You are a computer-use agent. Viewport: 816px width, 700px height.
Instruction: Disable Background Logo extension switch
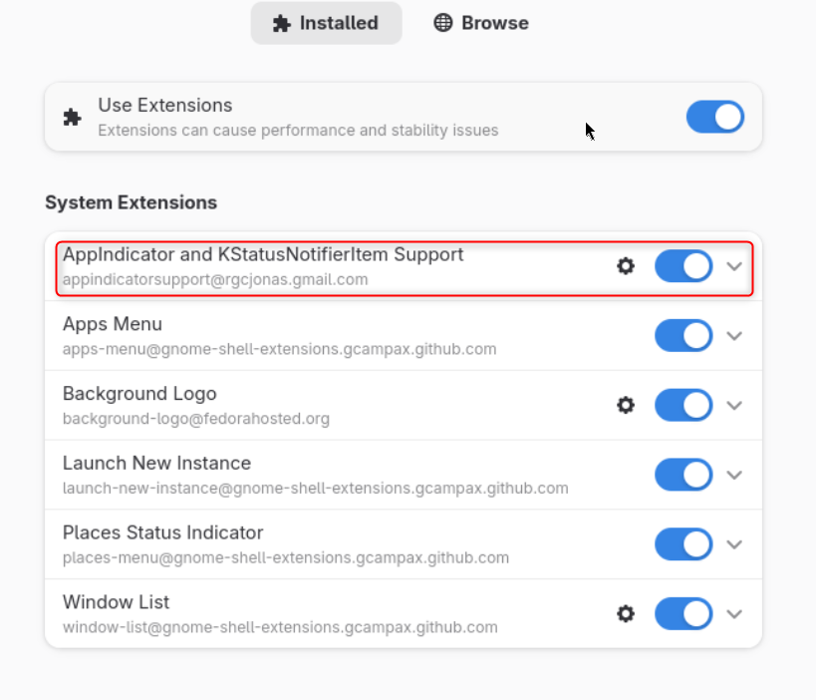(x=683, y=405)
